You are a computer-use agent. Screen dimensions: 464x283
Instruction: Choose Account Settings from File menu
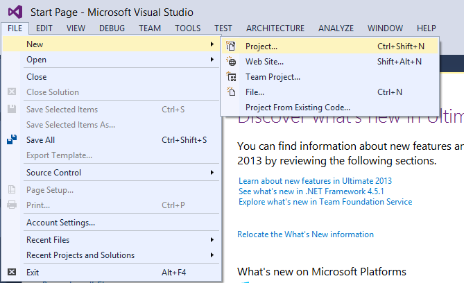pos(60,223)
